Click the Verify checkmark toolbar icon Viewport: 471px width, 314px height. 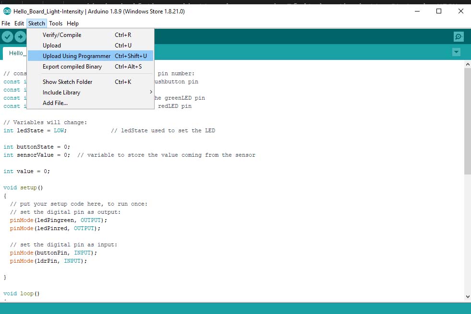click(x=8, y=37)
